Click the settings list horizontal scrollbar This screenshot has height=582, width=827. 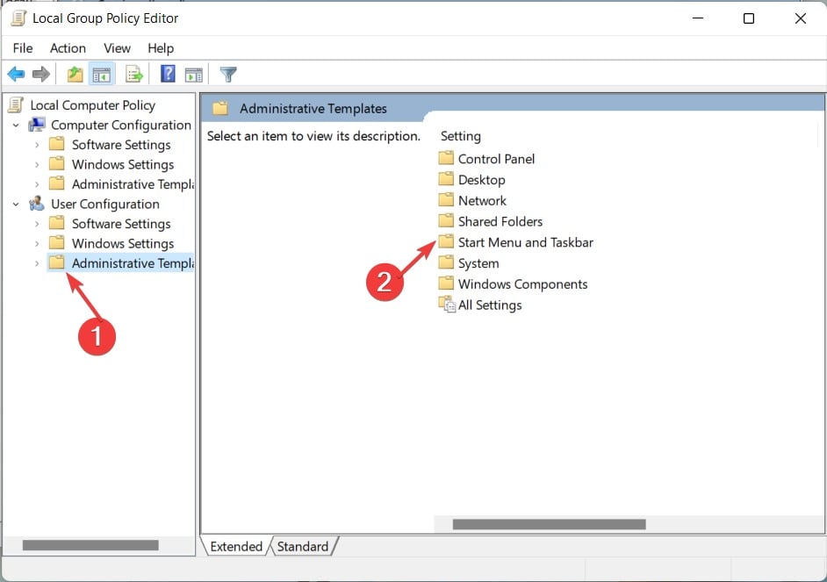click(549, 524)
